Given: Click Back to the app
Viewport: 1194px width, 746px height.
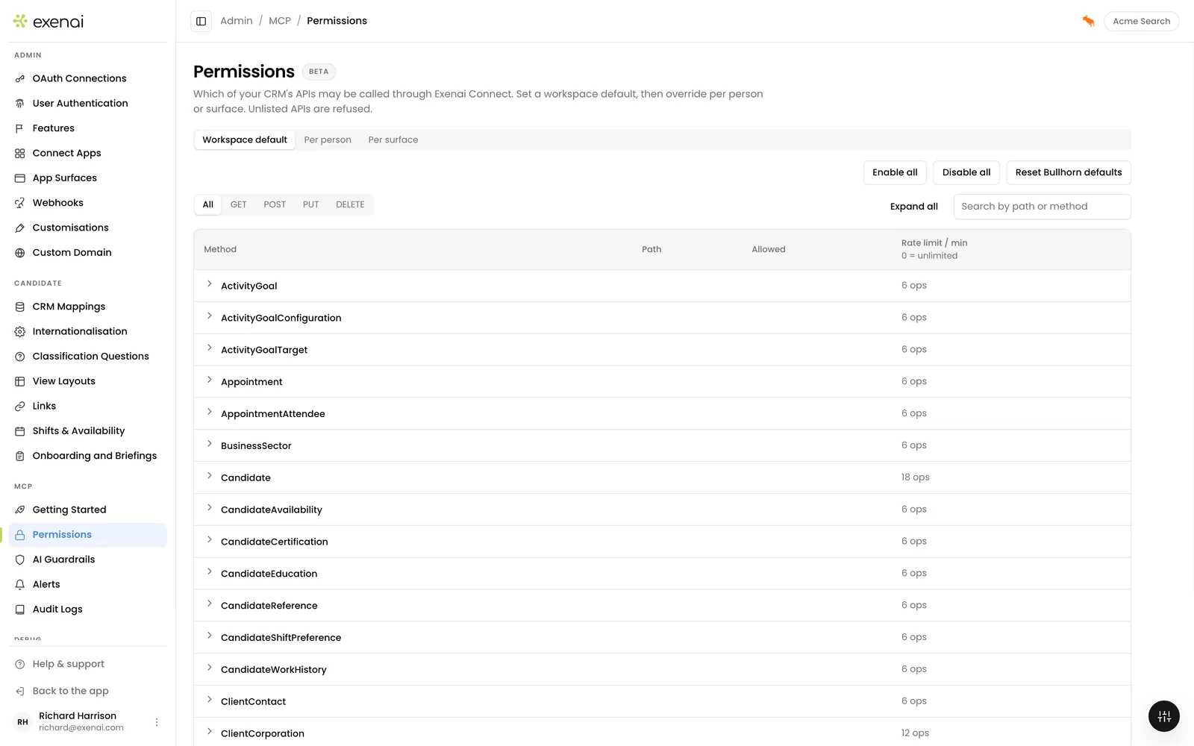Looking at the screenshot, I should tap(88, 691).
